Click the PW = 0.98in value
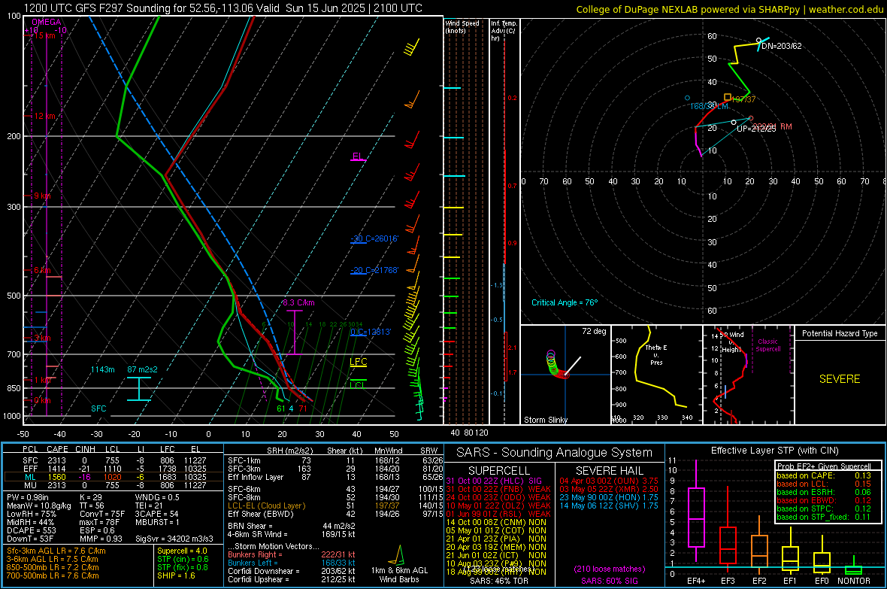 tap(28, 497)
